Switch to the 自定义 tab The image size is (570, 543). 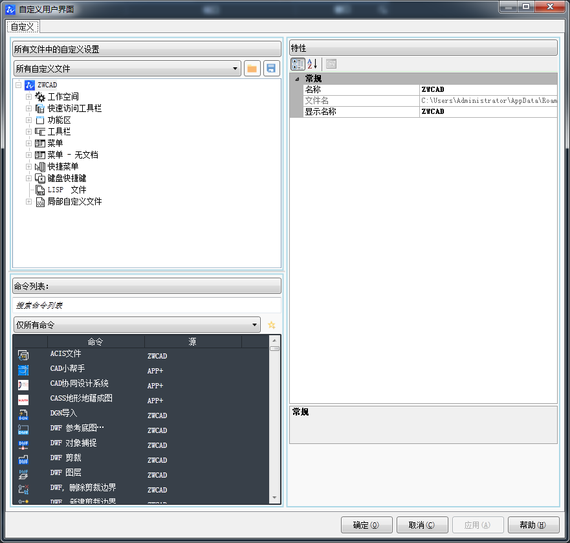(x=23, y=27)
